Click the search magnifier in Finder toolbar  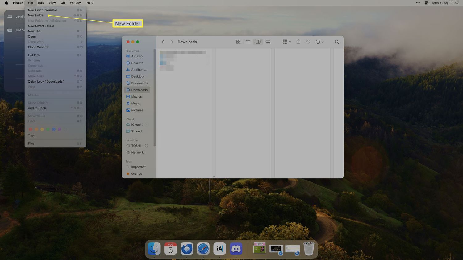tap(337, 42)
